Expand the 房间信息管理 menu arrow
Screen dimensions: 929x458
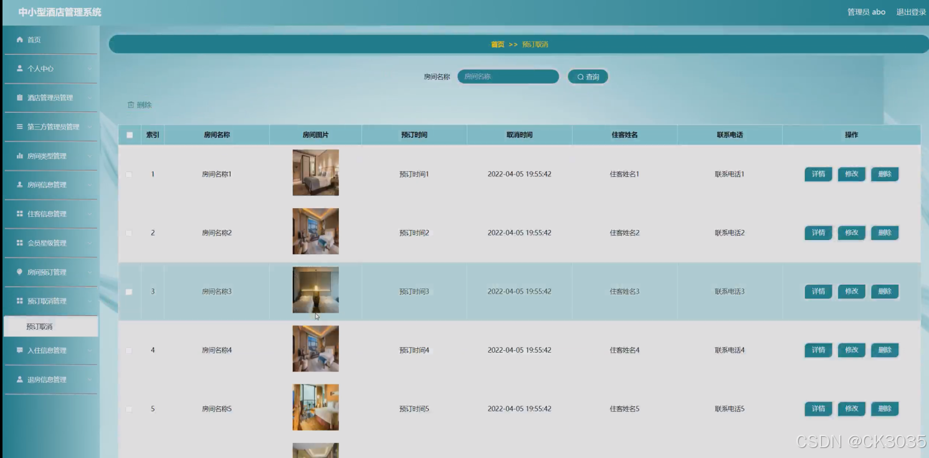pos(90,184)
